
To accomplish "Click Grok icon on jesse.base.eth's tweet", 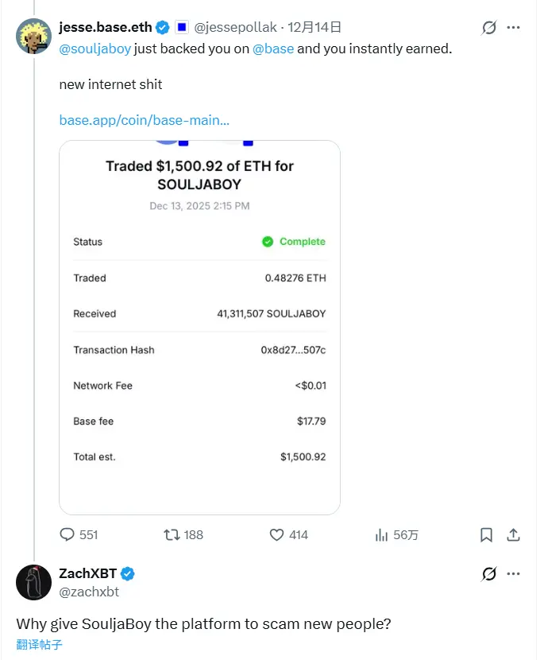I will [x=489, y=28].
